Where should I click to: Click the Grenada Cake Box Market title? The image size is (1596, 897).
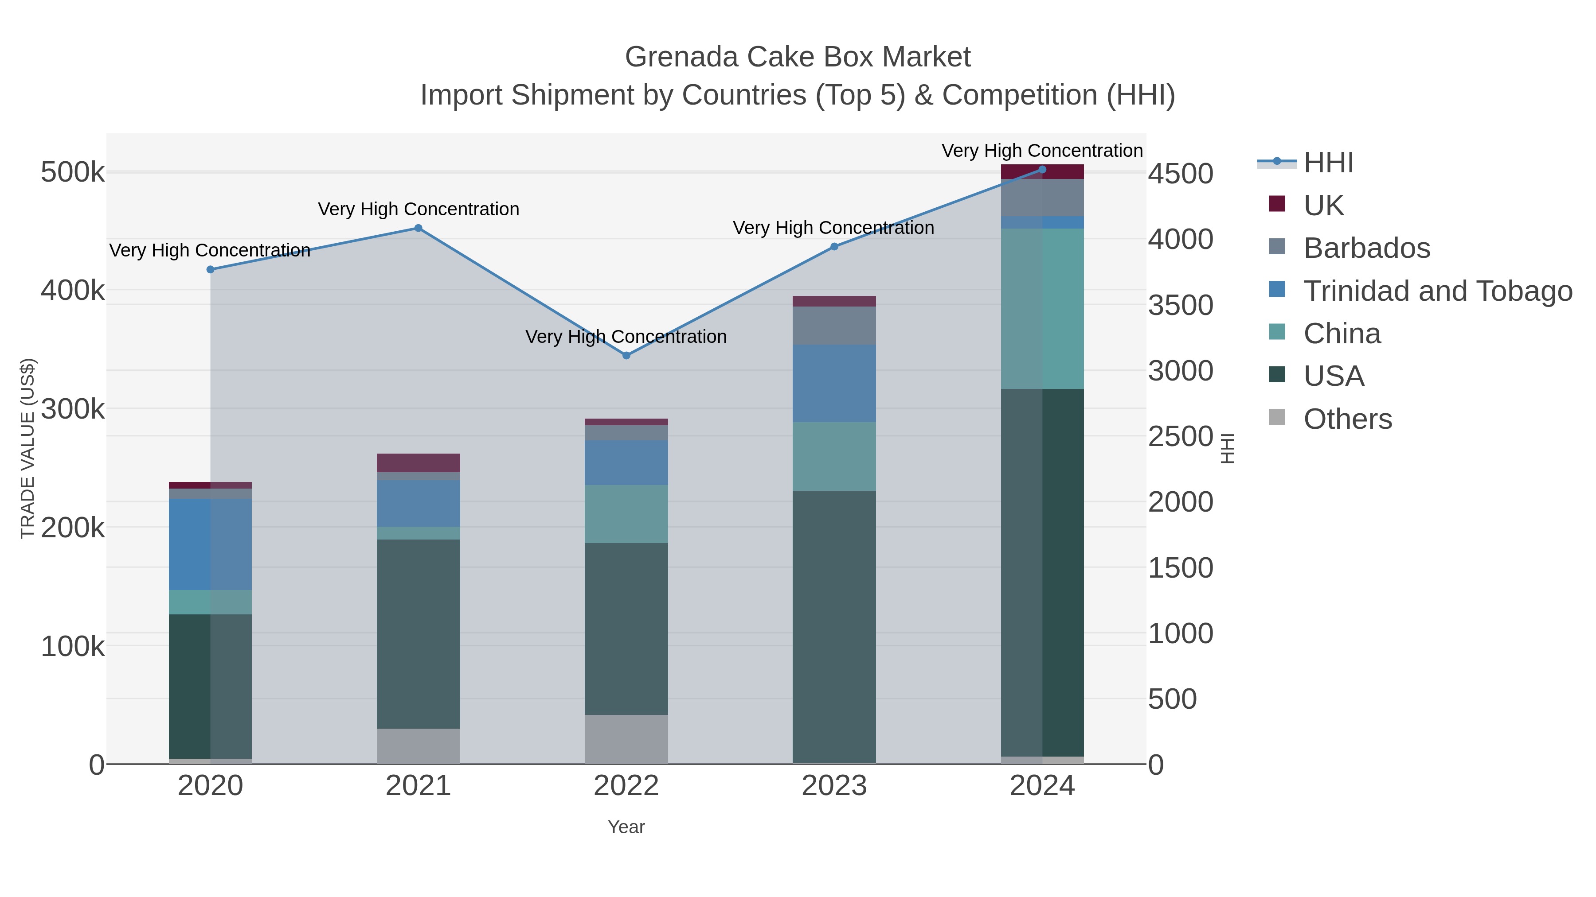798,57
